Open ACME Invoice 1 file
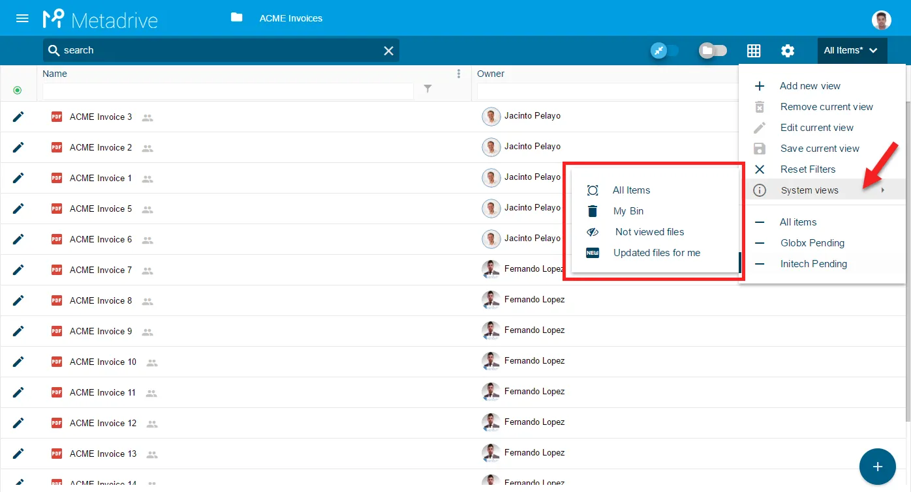Screen dimensions: 911x492 click(100, 178)
